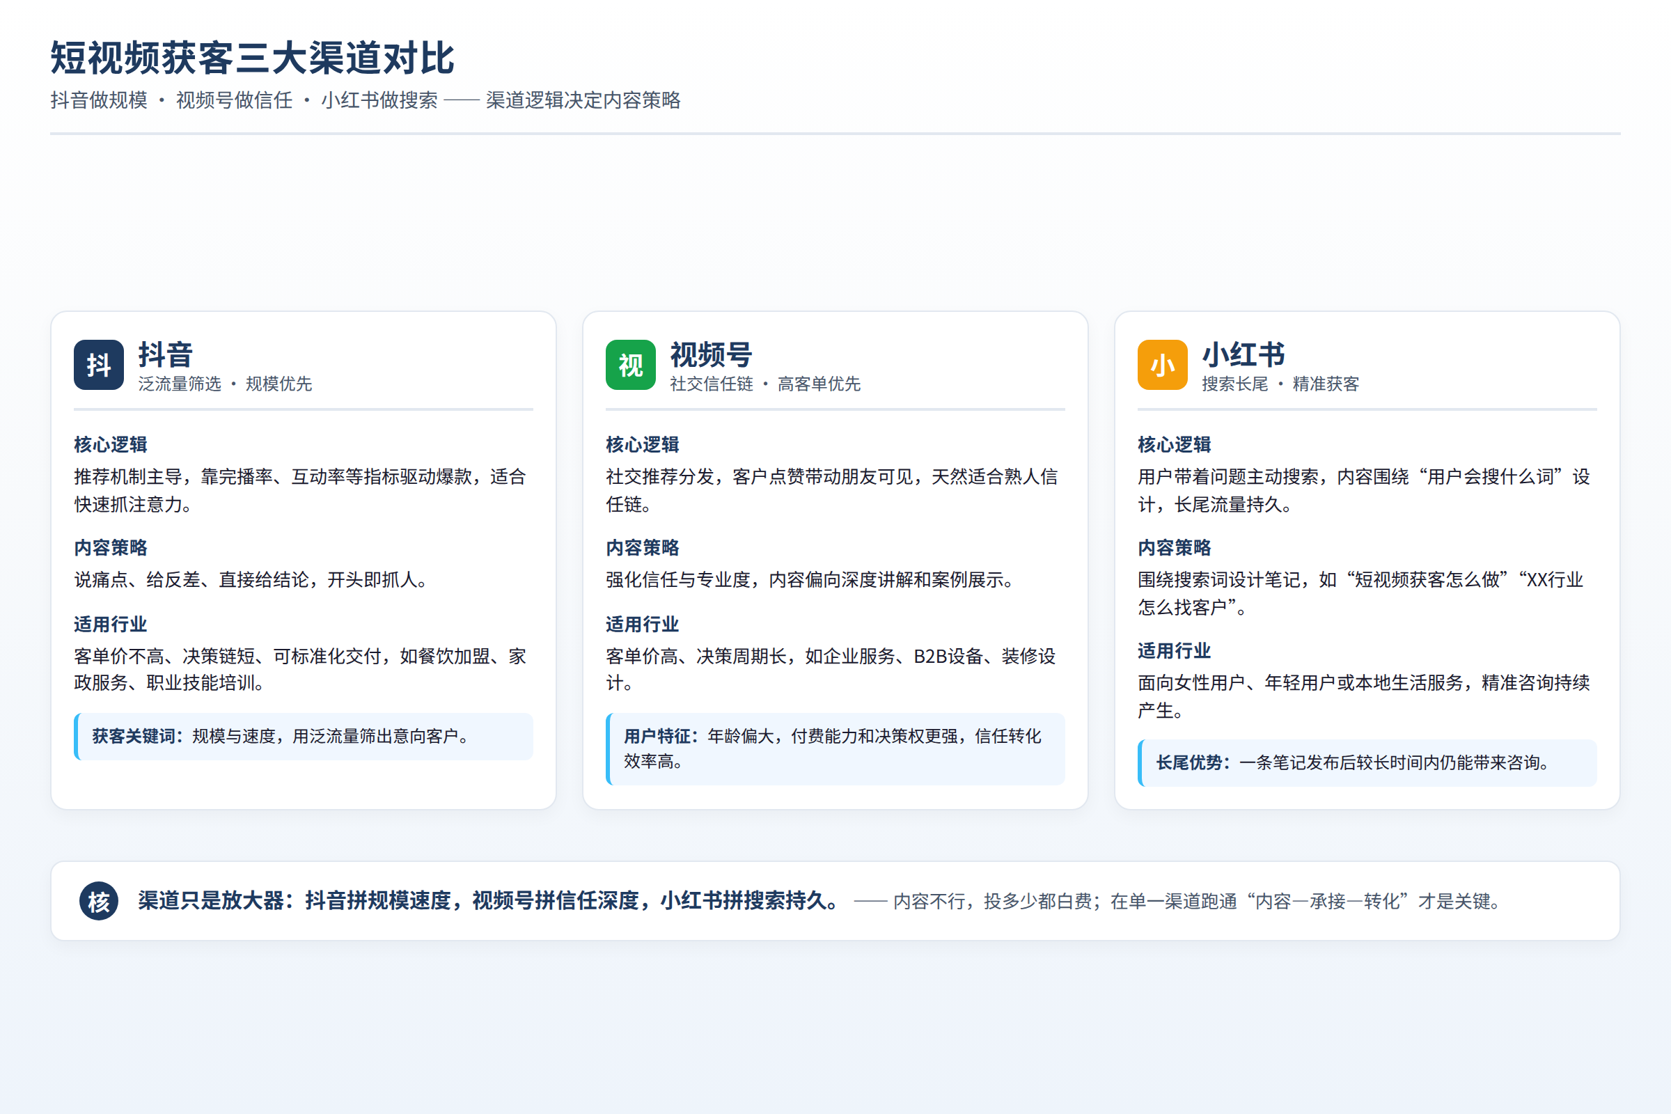
Task: Click the 小红书 card heading
Action: tap(1244, 354)
